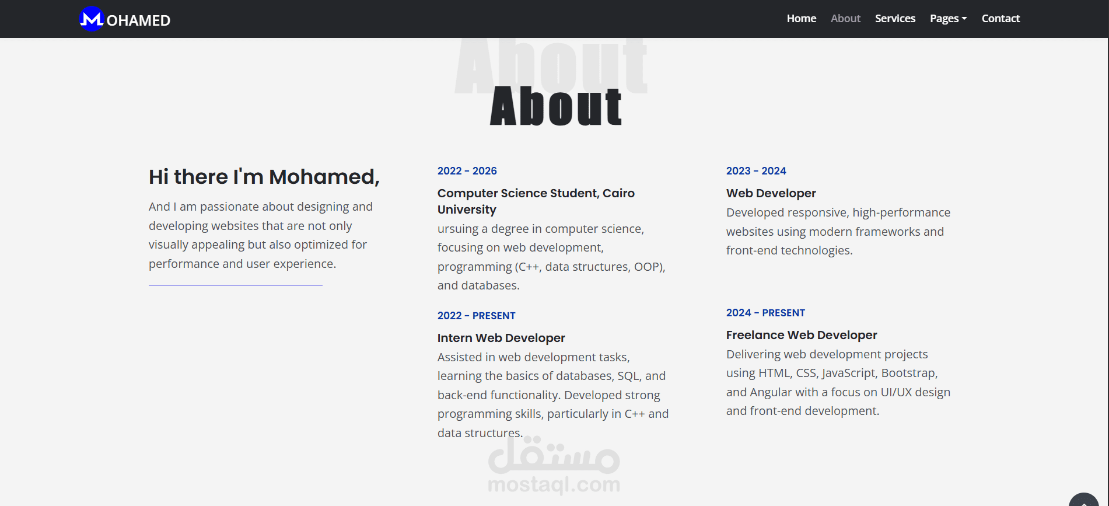Go to the Home page
1109x506 pixels.
click(801, 19)
